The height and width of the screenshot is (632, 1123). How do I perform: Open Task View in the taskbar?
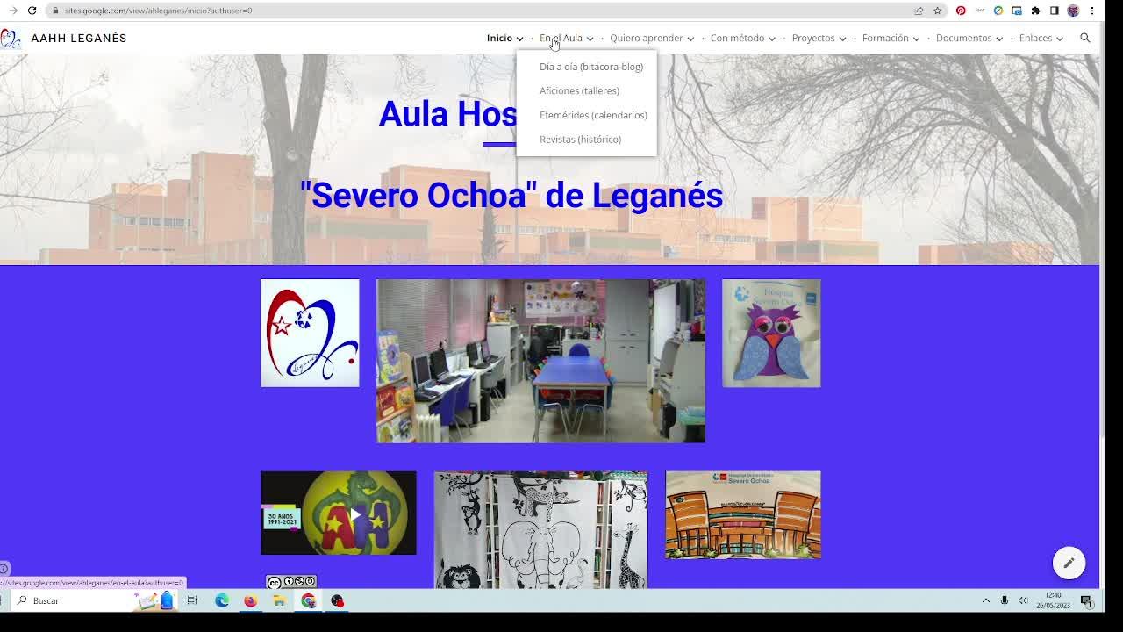(x=192, y=600)
